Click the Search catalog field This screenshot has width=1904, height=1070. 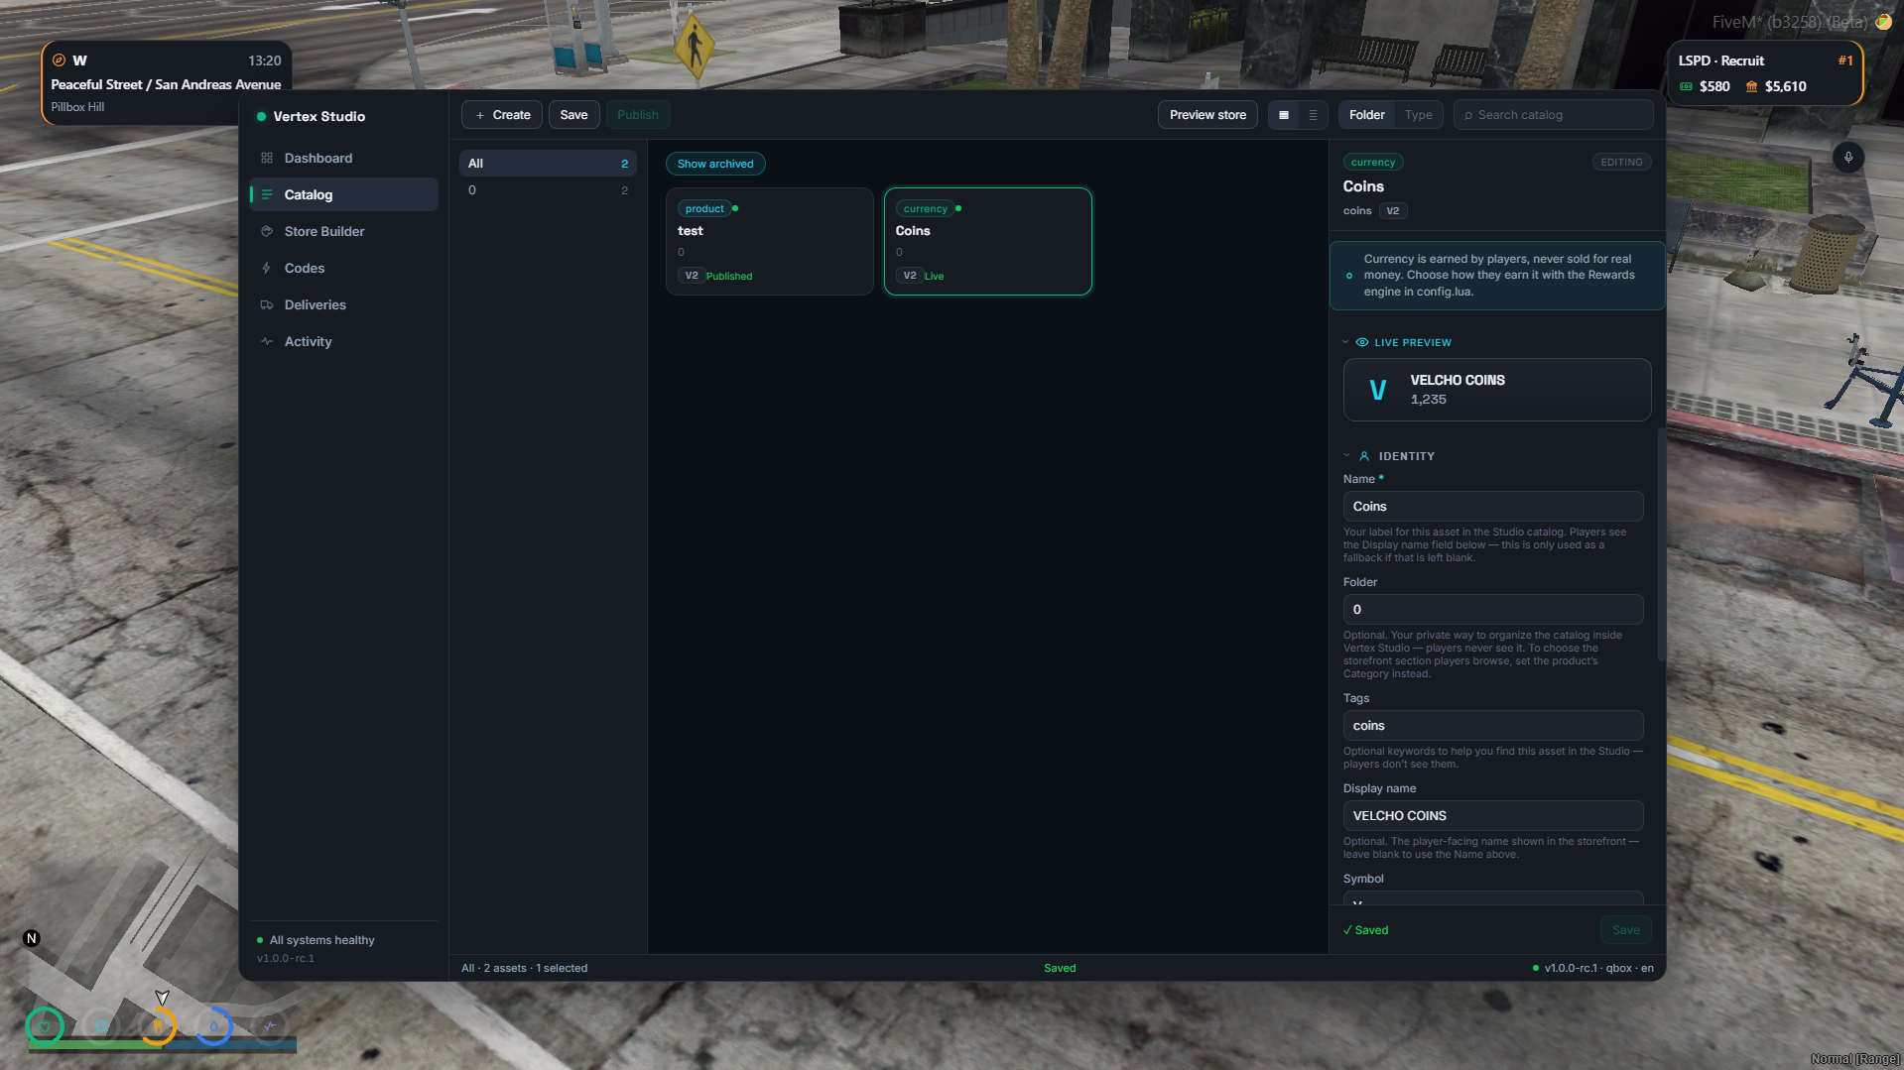pos(1554,115)
